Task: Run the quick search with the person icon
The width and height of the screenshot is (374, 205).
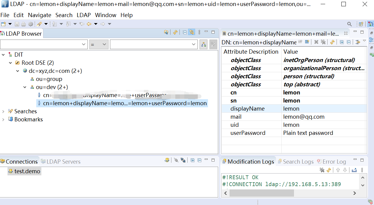Action: (x=203, y=44)
